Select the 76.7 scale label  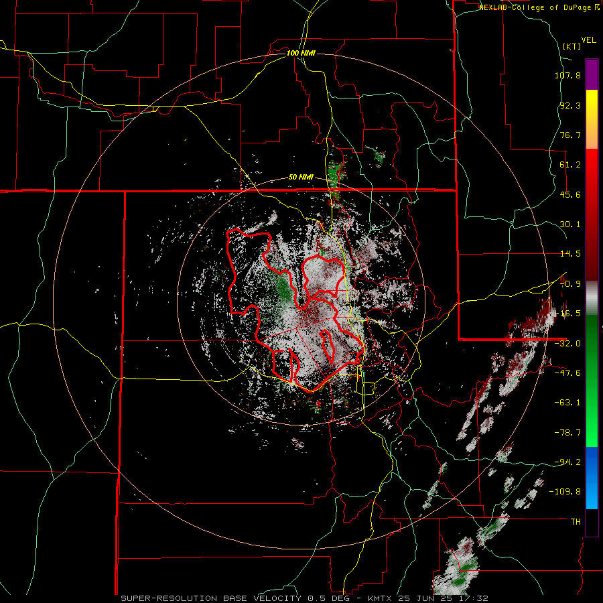tap(570, 135)
